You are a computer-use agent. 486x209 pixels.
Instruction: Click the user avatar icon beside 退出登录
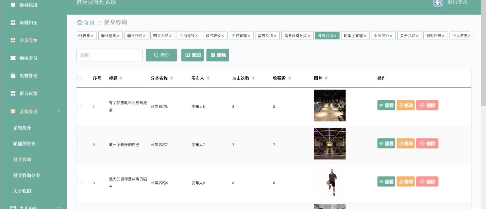438,2
